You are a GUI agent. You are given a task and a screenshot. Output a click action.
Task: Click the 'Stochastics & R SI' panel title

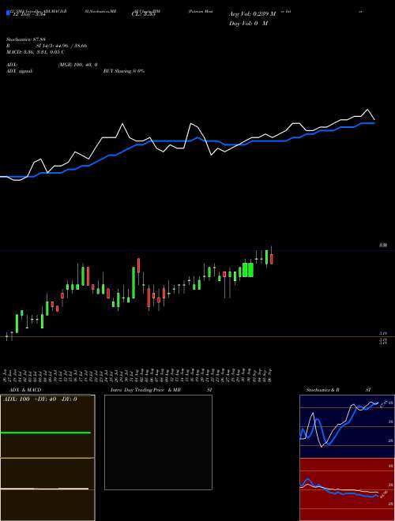[x=338, y=390]
